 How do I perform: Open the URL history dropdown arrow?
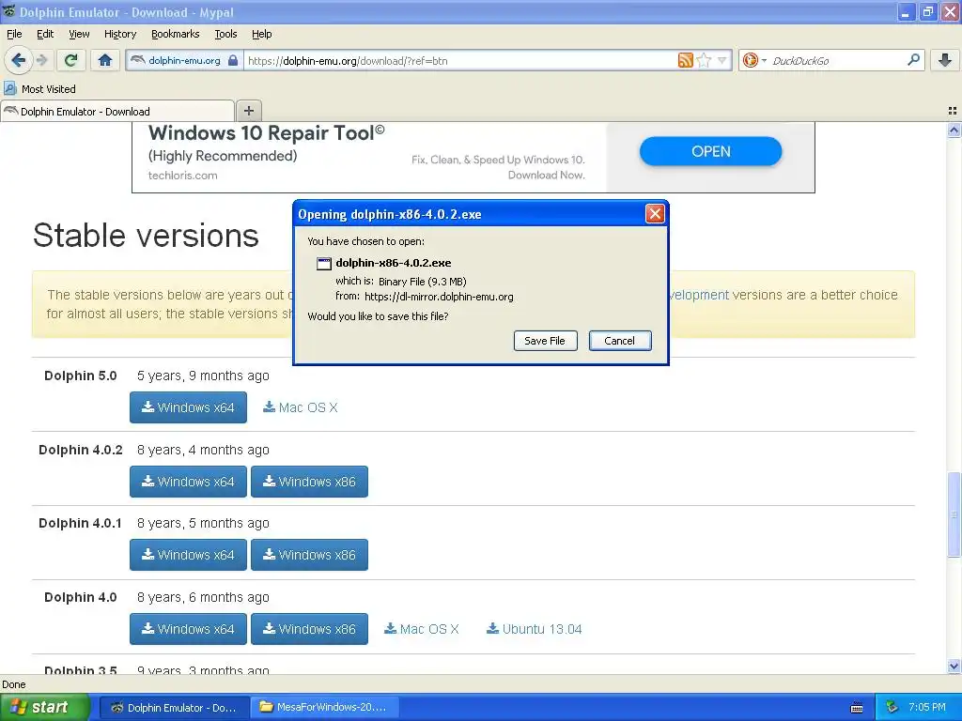tap(722, 60)
